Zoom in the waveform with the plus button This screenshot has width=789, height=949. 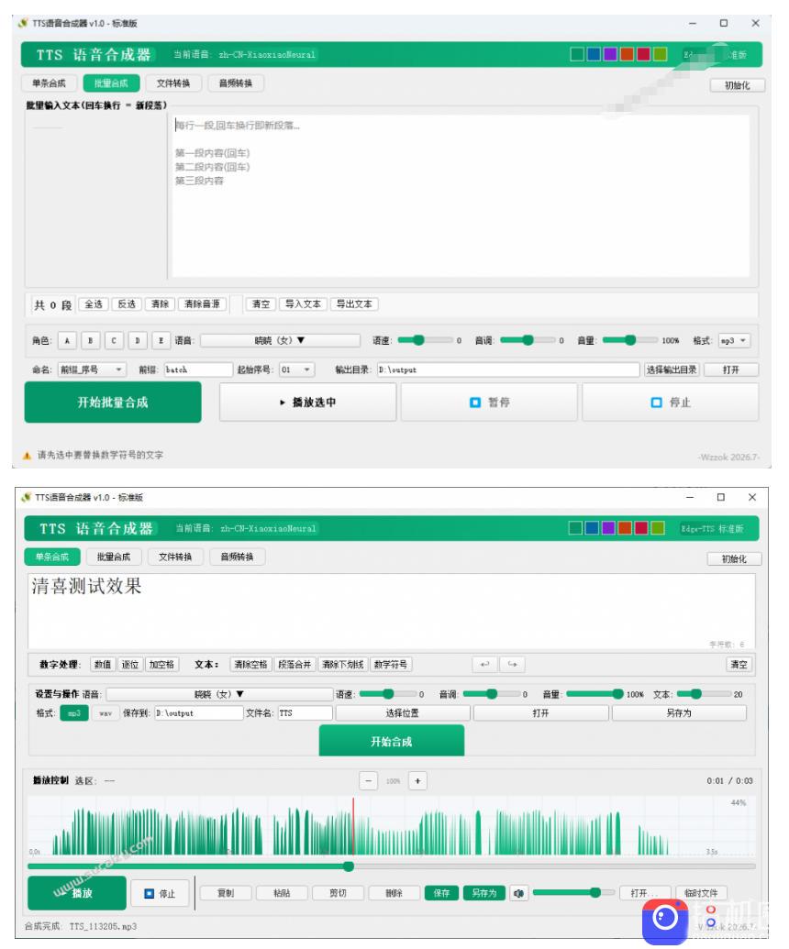417,780
